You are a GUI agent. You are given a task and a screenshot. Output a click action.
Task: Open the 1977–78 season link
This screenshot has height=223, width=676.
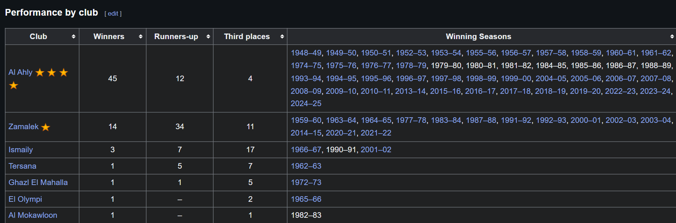[411, 120]
